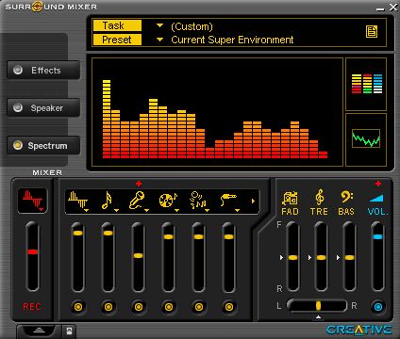Toggle the blue master volume mute button
Viewport: 400px width, 339px height.
pyautogui.click(x=378, y=307)
